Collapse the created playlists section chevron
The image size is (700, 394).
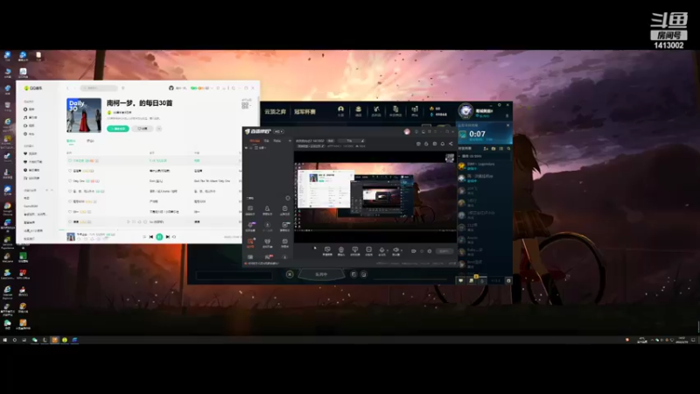click(x=52, y=190)
